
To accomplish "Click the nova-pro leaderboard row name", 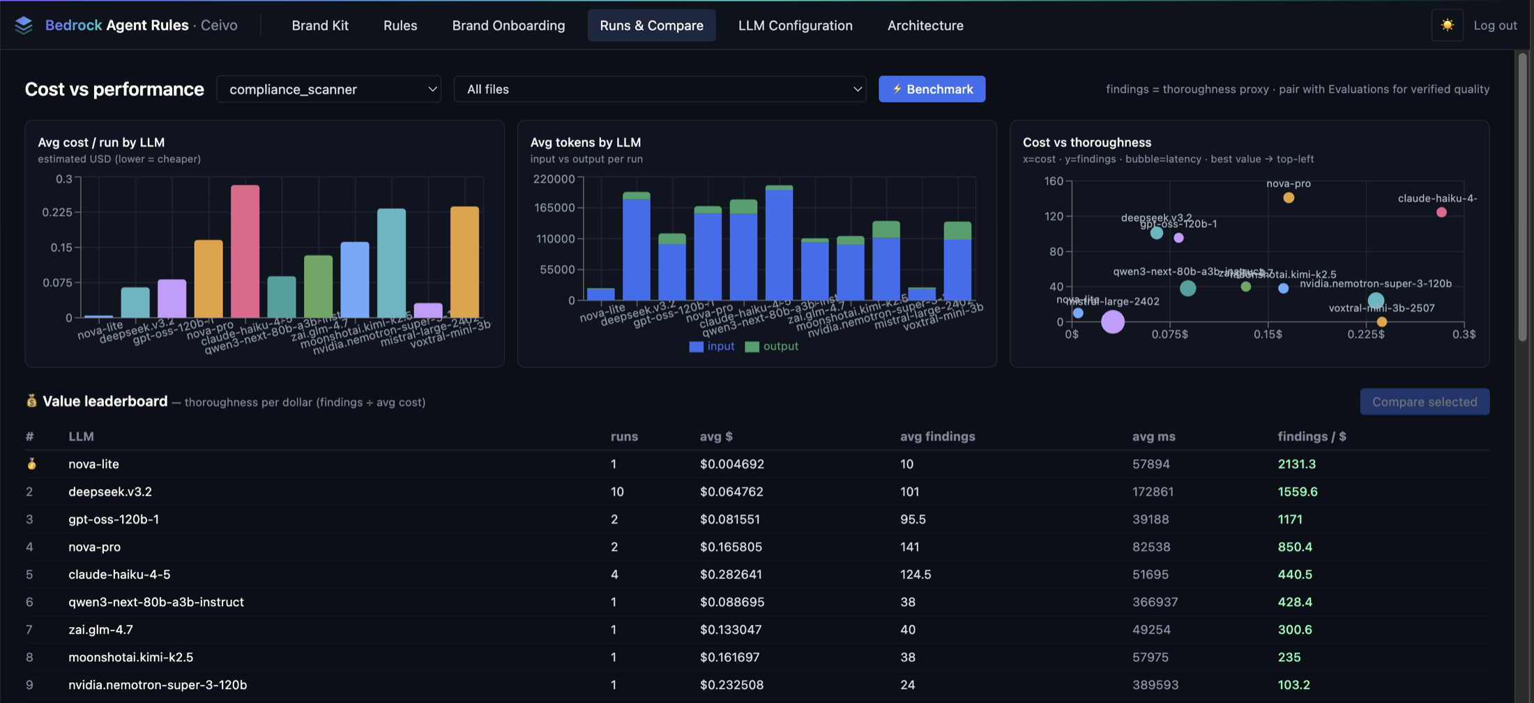I will click(x=94, y=547).
